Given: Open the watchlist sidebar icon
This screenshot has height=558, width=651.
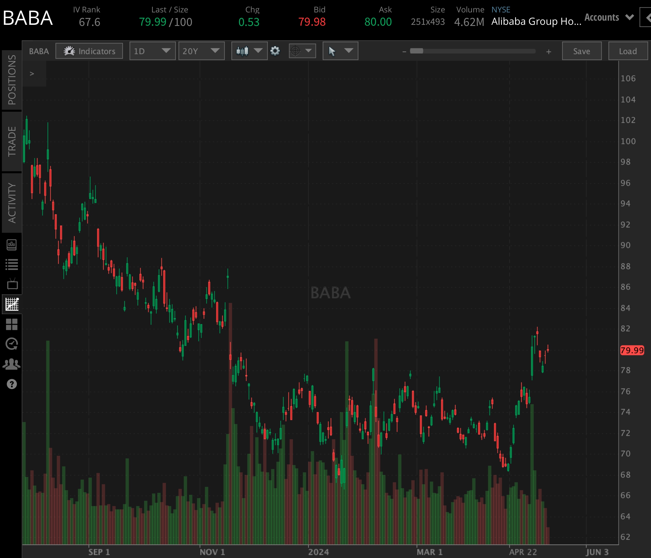Looking at the screenshot, I should click(12, 264).
